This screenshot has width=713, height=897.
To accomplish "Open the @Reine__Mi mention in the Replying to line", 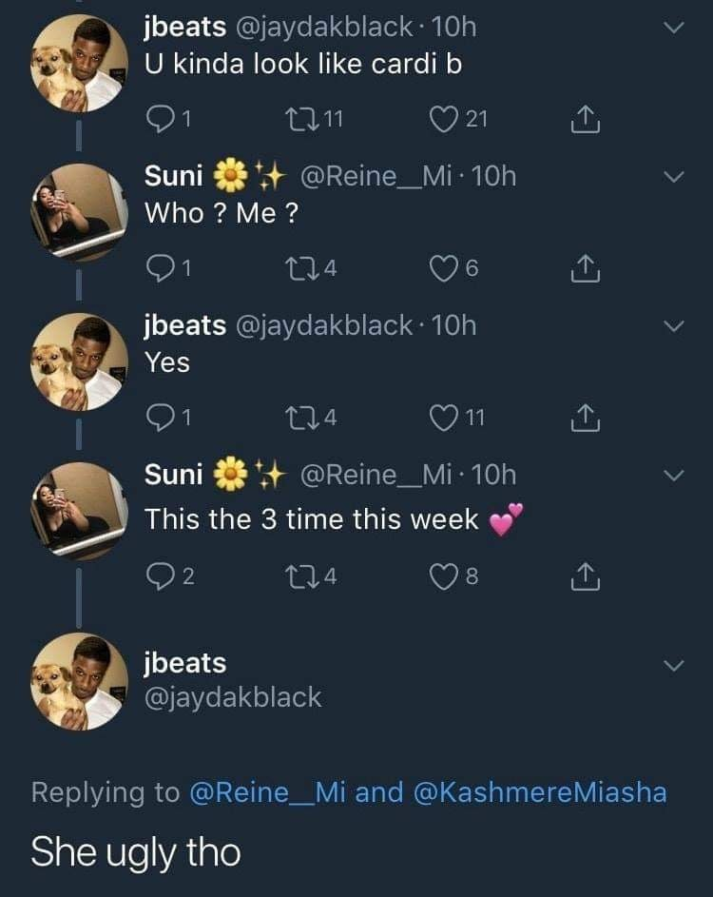I will (x=269, y=792).
